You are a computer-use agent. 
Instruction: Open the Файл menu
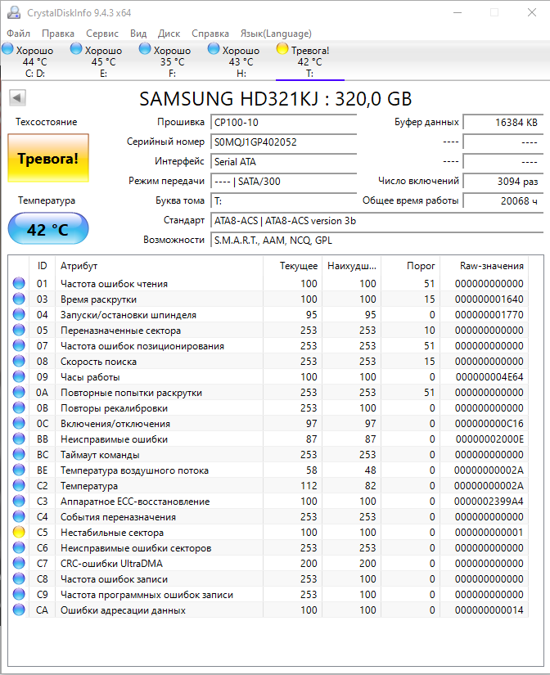pos(19,34)
